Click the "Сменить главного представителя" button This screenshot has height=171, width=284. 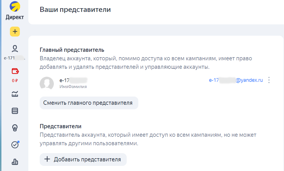coord(89,103)
